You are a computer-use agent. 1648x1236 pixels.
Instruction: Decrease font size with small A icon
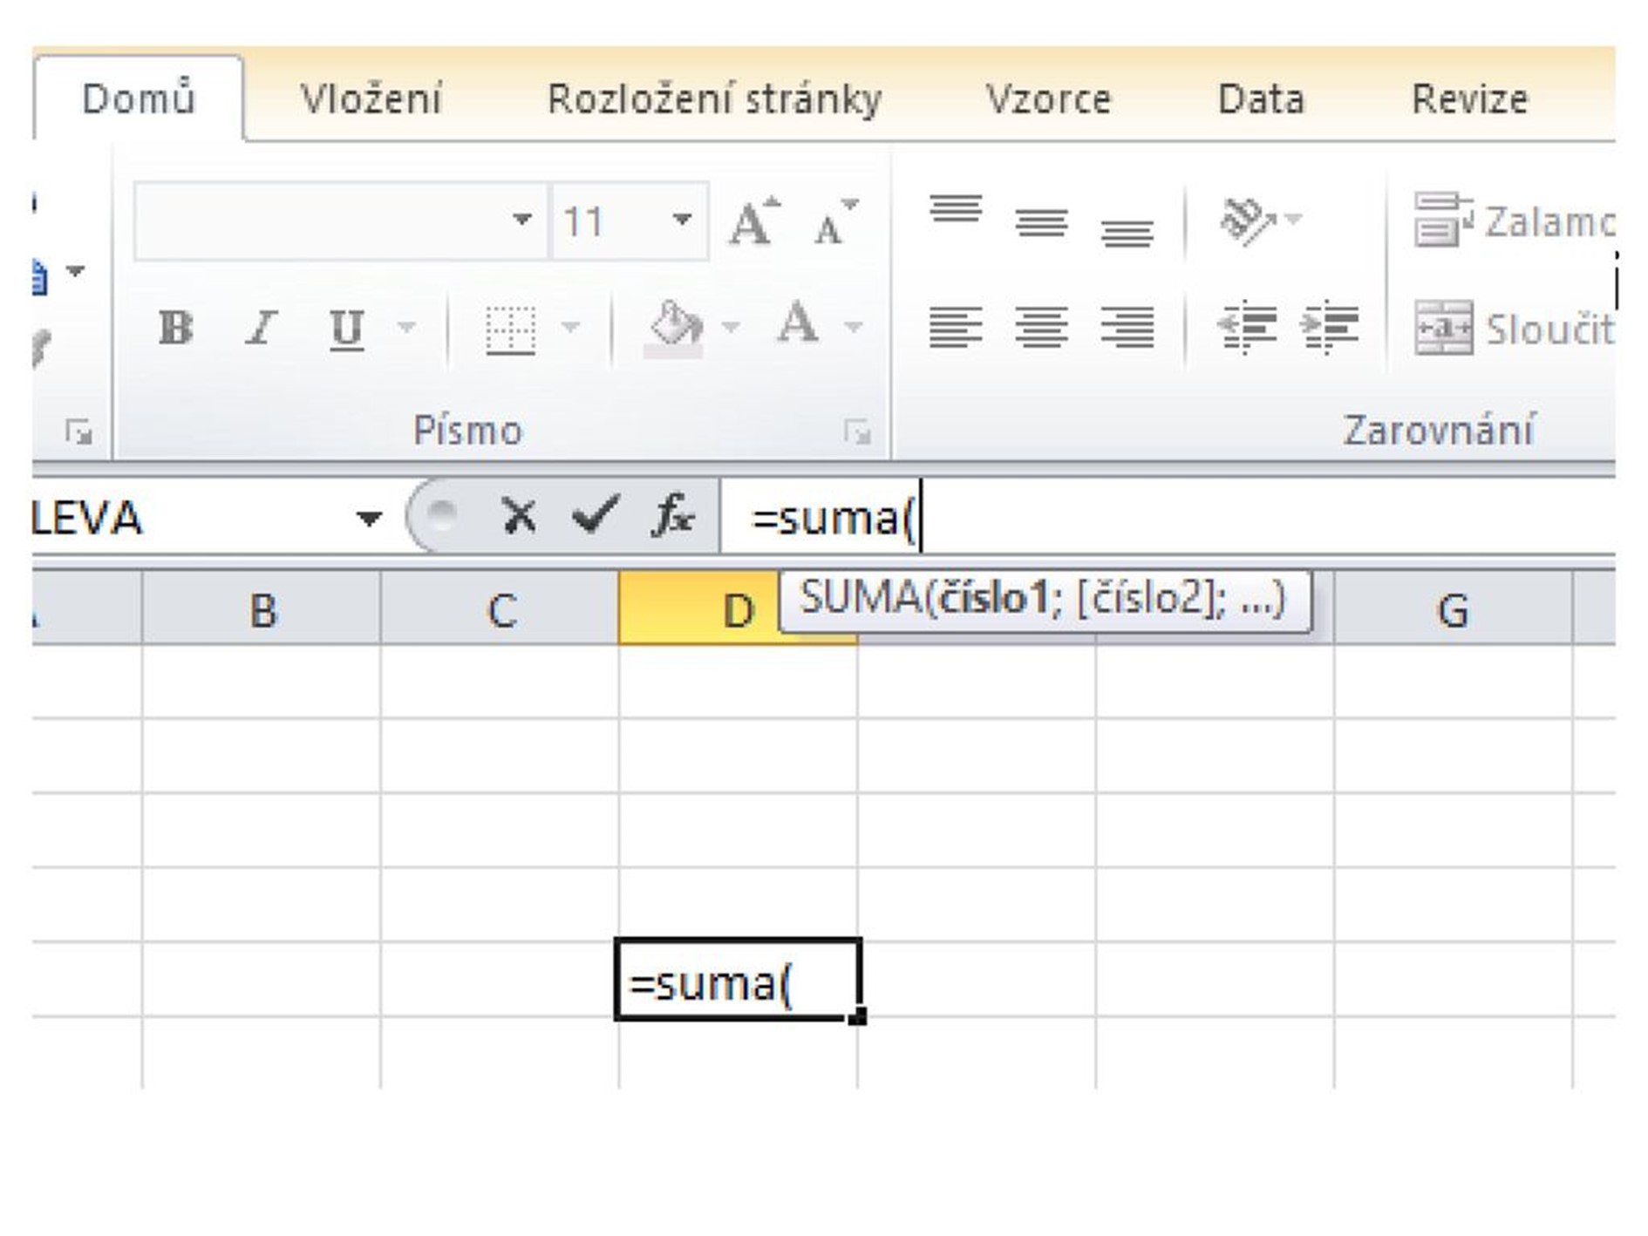(x=835, y=222)
